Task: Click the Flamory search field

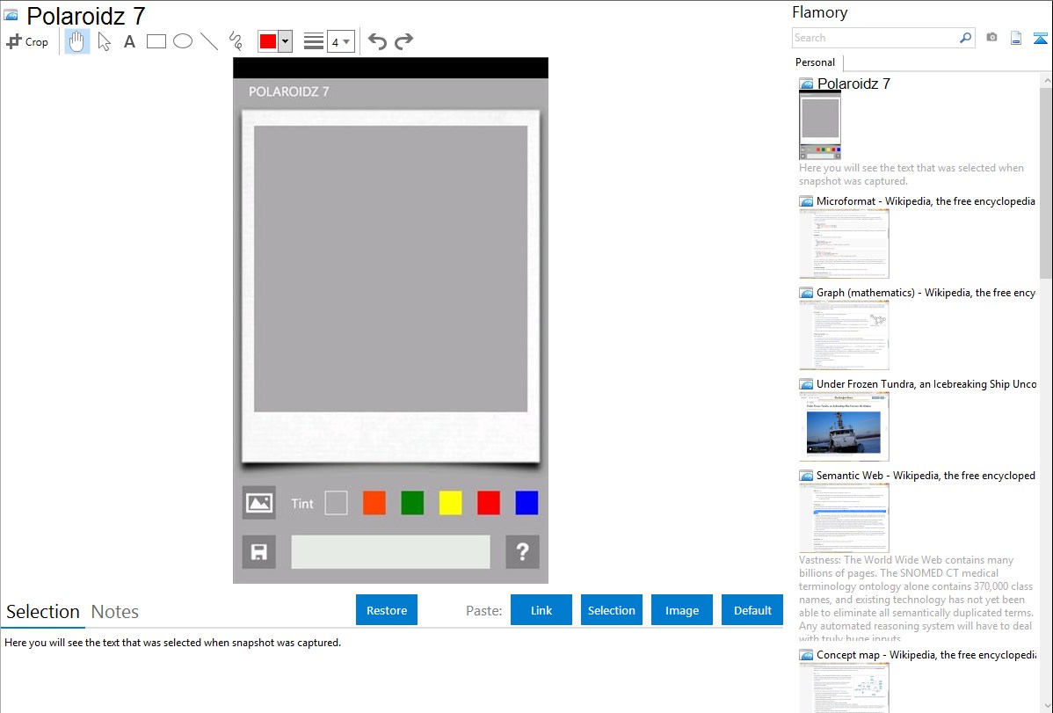Action: 875,38
